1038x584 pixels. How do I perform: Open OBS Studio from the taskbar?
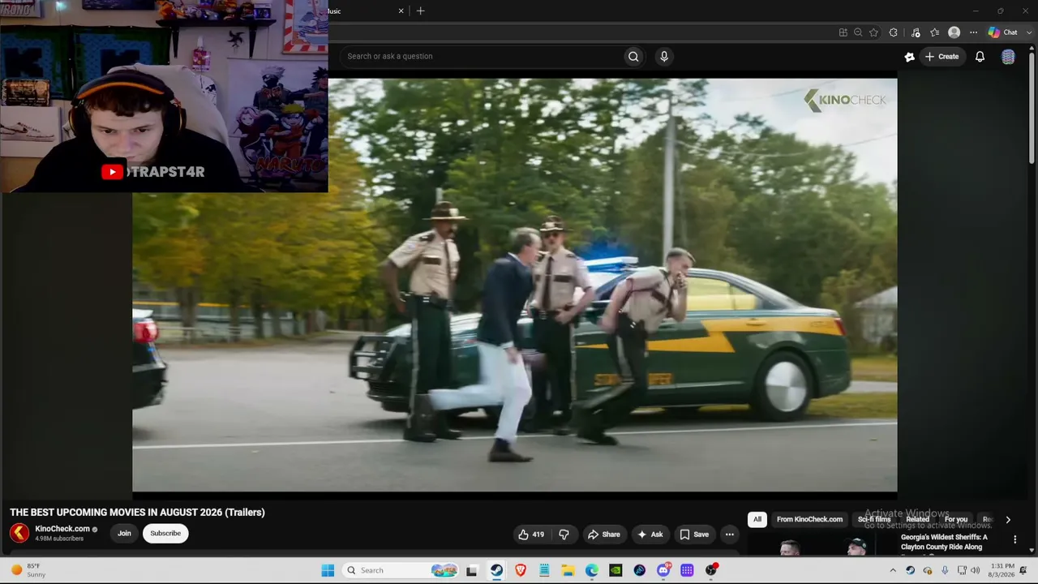(x=710, y=570)
